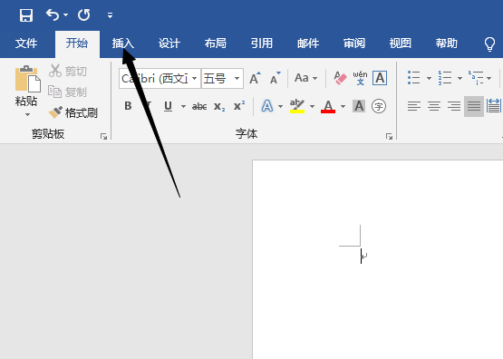Viewport: 503px width, 359px height.
Task: Click the bullet list icon
Action: [x=414, y=78]
